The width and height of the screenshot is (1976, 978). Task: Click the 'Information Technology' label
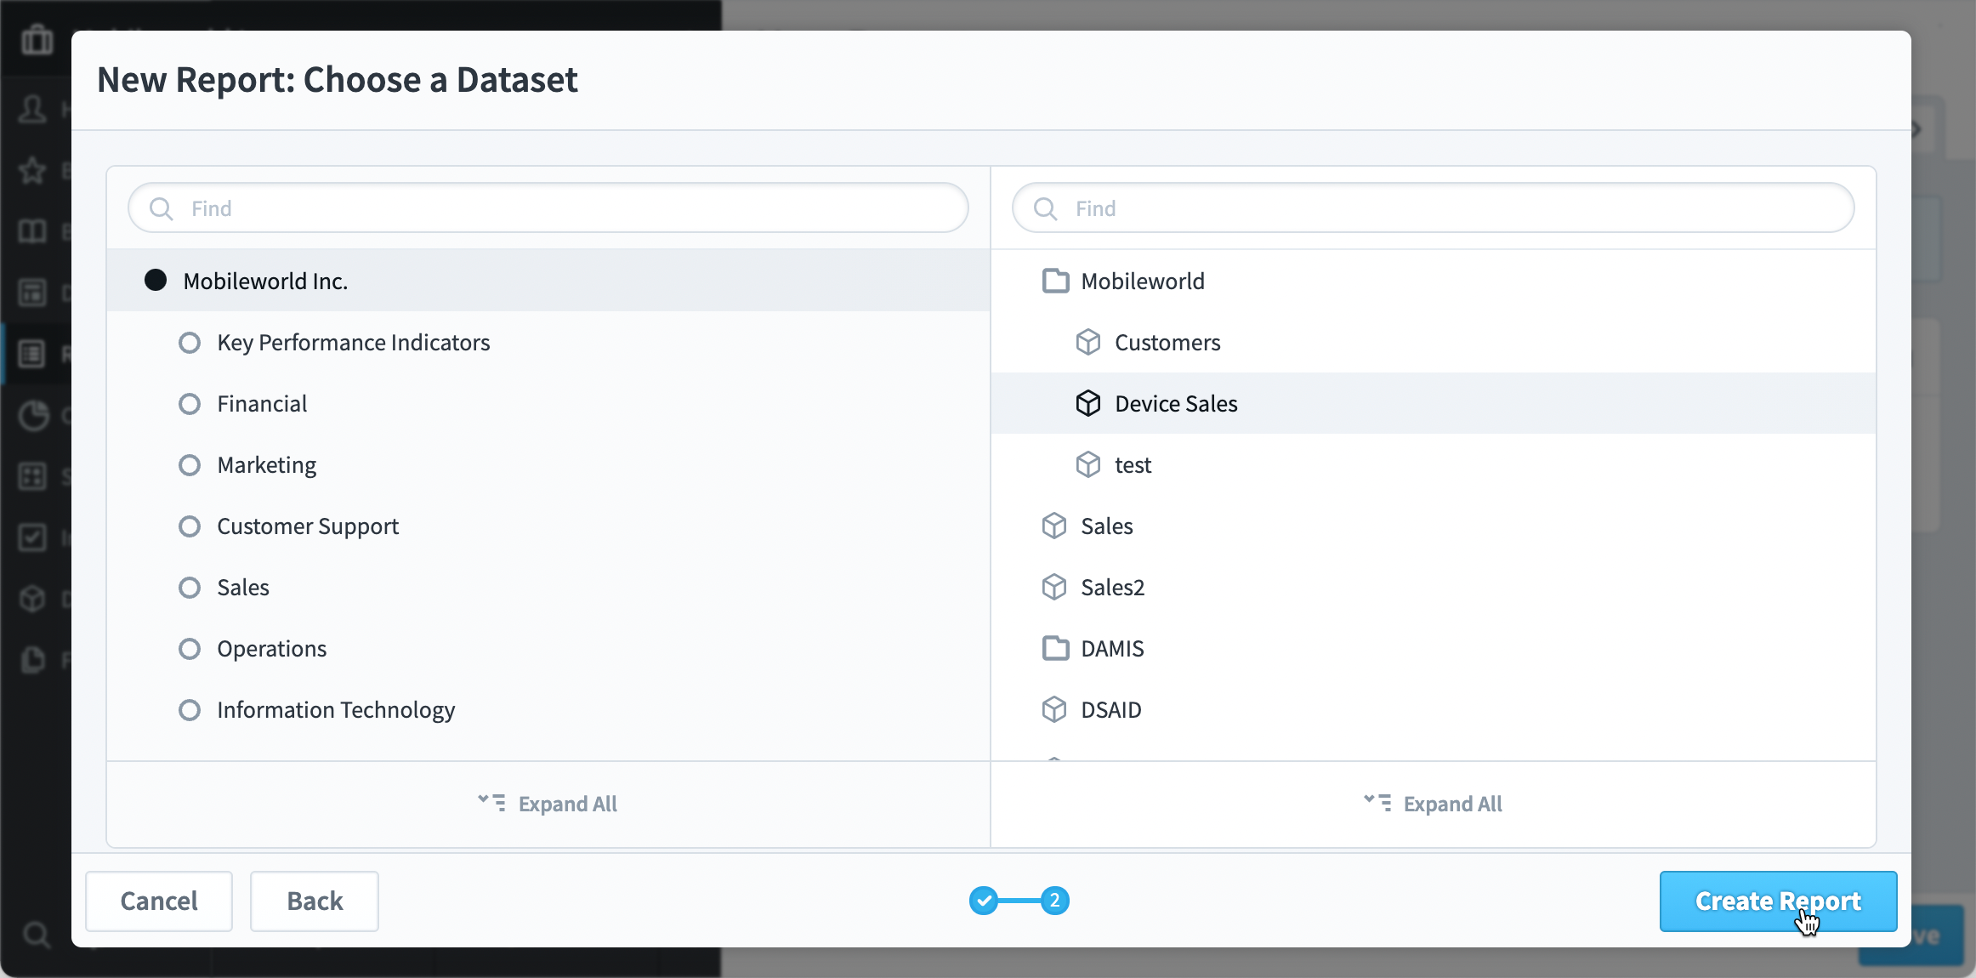click(336, 710)
